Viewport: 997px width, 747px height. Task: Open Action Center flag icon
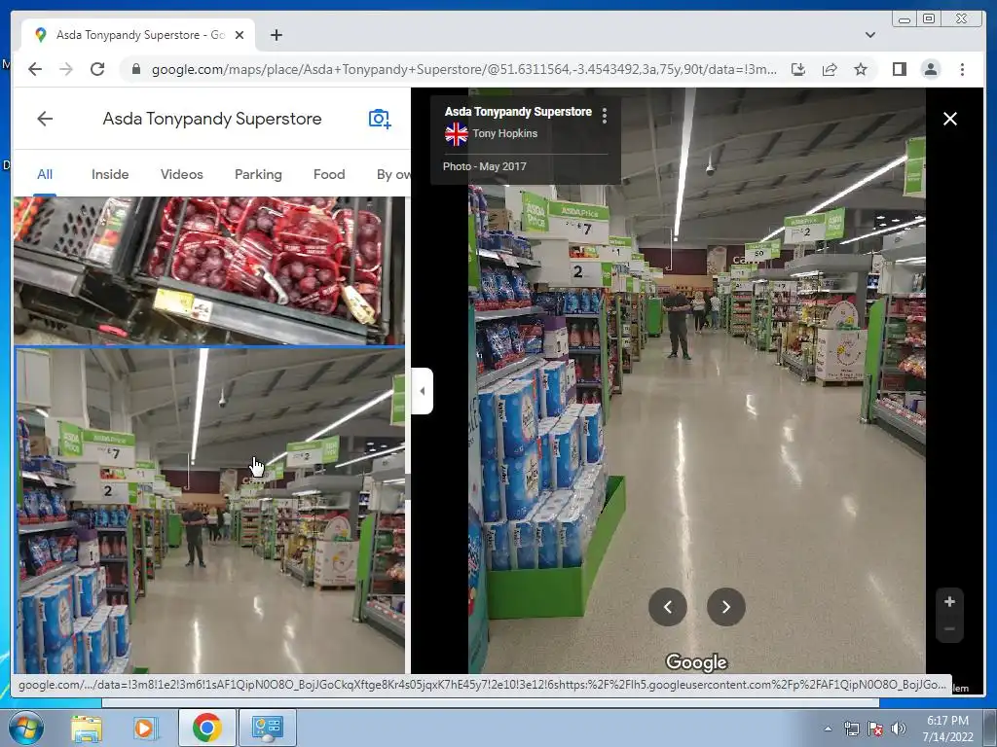point(875,729)
